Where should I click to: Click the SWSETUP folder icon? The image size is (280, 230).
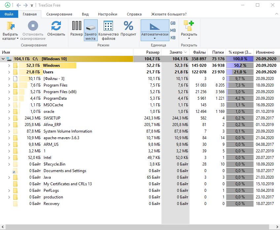pyautogui.click(x=16, y=118)
